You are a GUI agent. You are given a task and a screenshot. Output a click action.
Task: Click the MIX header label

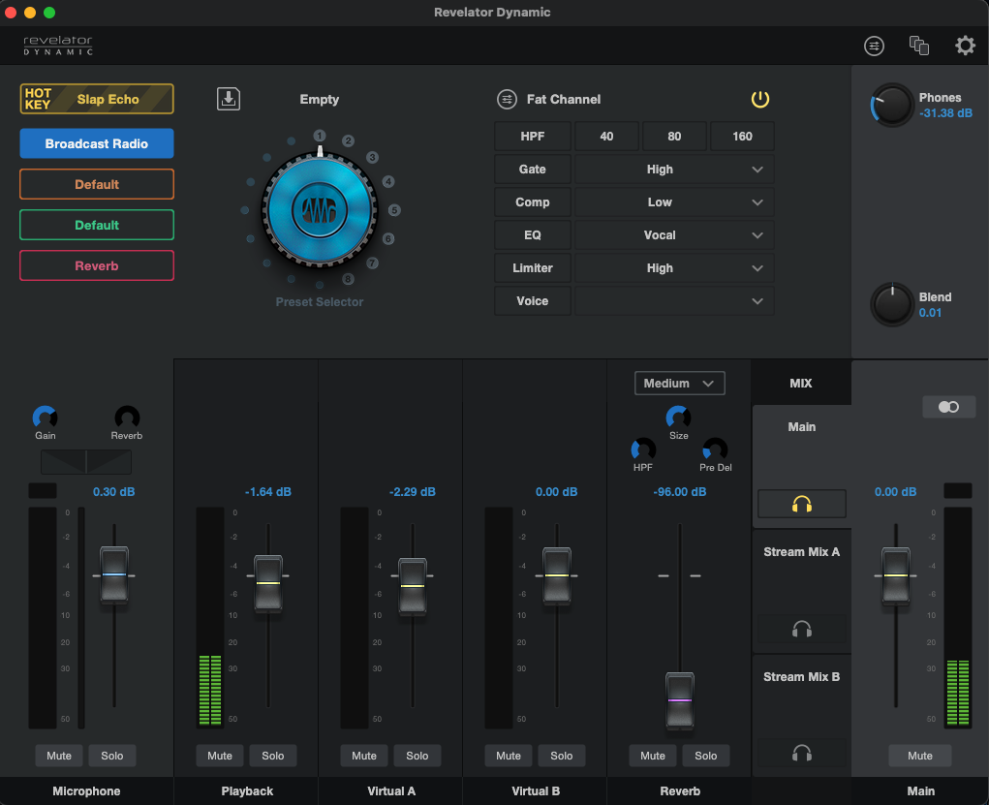[x=801, y=383]
